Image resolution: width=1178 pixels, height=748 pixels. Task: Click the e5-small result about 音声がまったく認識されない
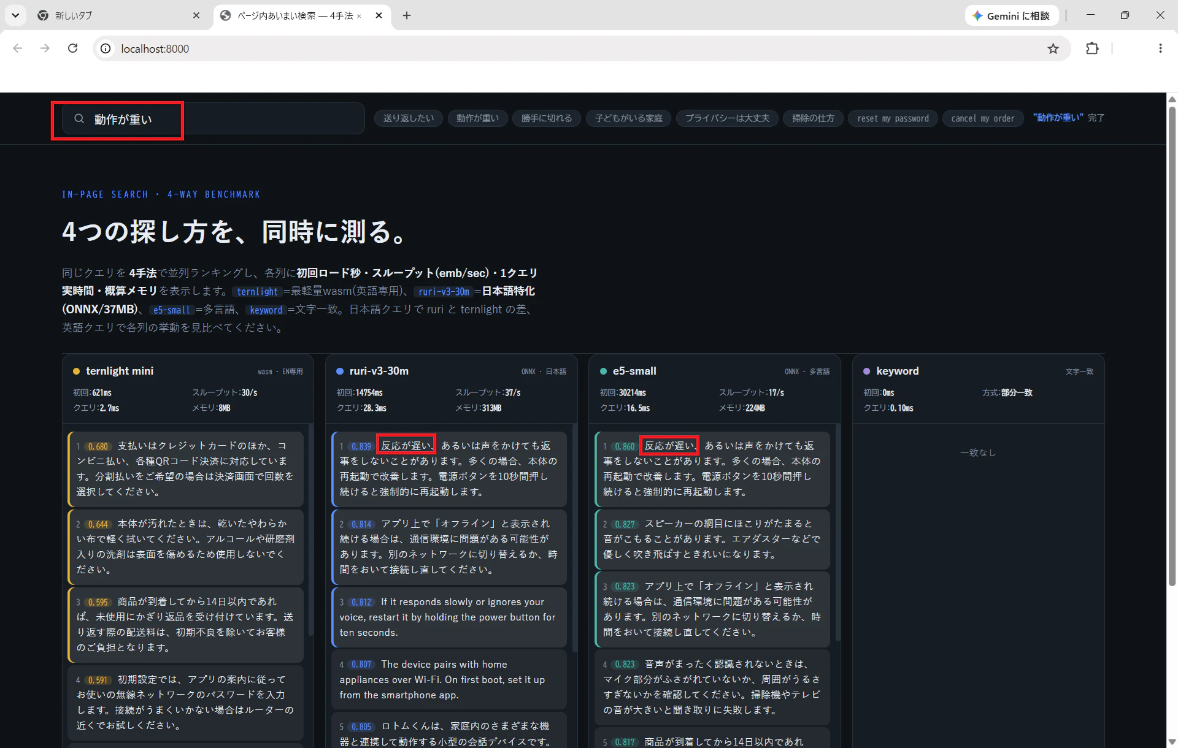click(x=712, y=687)
